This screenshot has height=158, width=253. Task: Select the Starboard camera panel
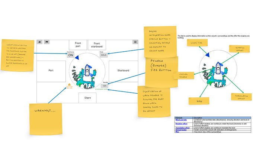tap(124, 71)
